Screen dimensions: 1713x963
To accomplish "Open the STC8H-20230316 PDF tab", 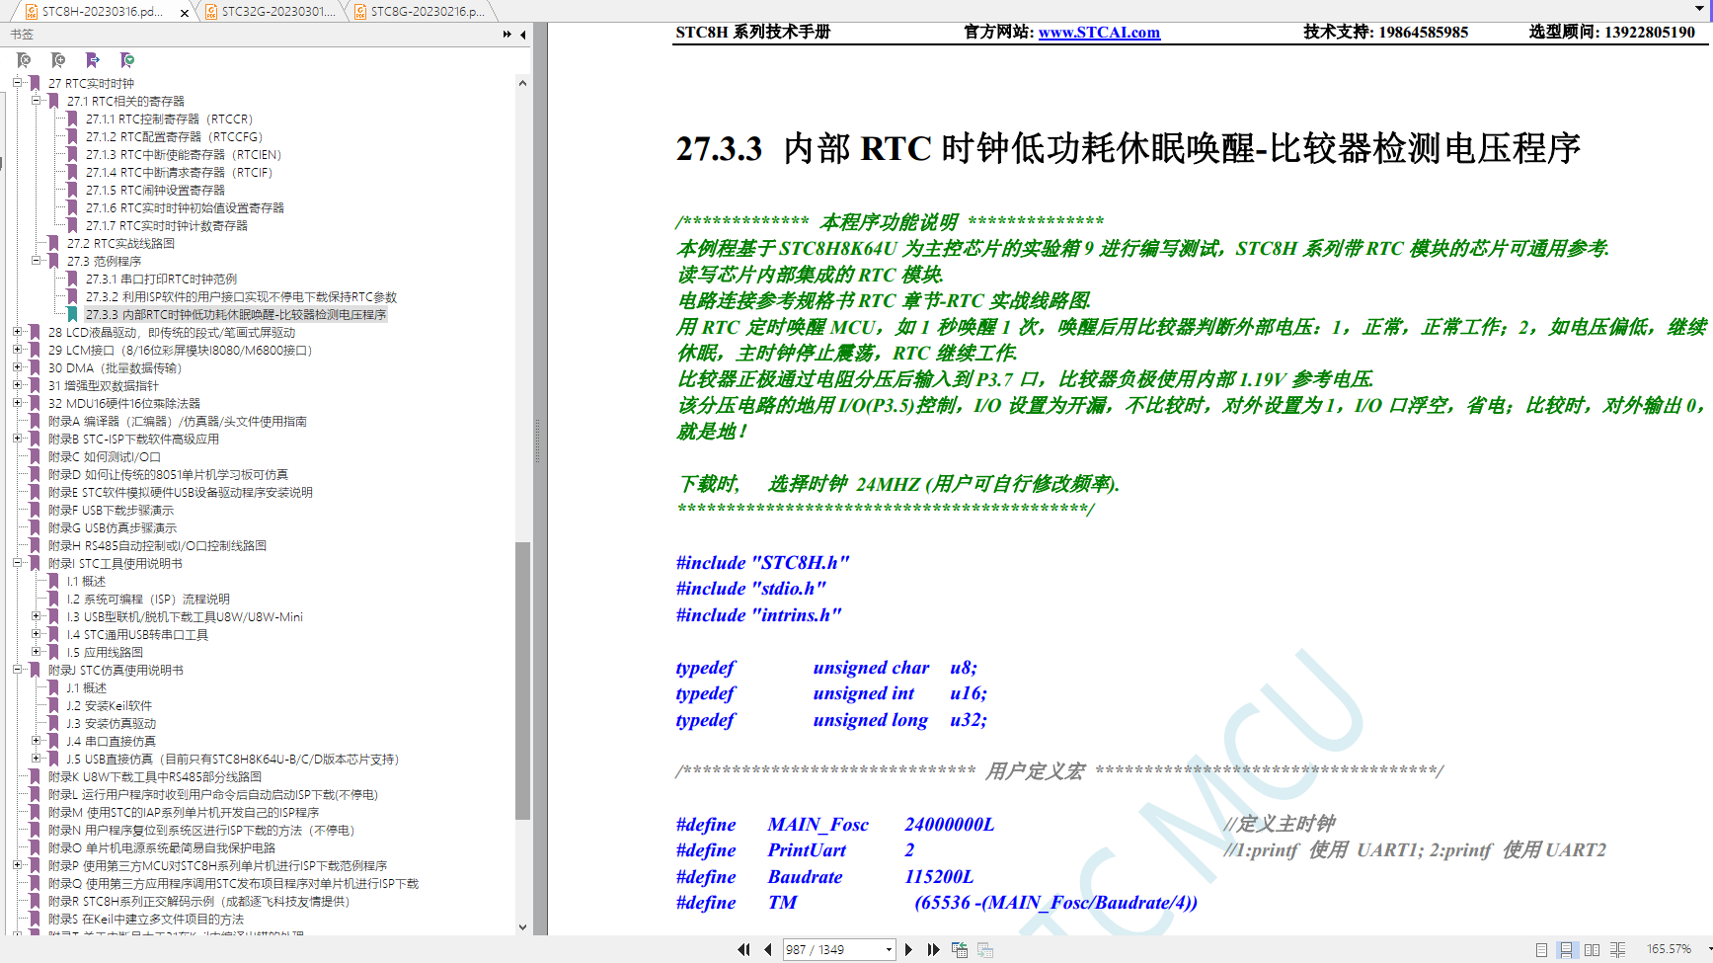I will [103, 12].
